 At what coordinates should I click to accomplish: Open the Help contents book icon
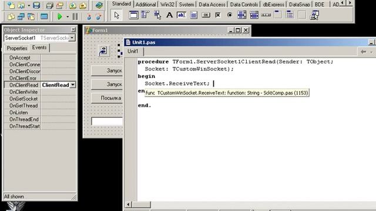coord(99,5)
